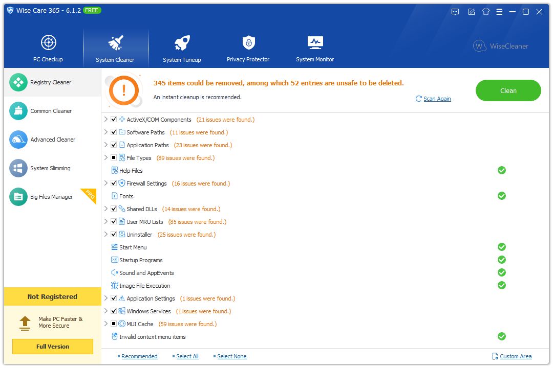Viewport: 553px width, 368px height.
Task: Open the Big Files Manager
Action: click(51, 197)
